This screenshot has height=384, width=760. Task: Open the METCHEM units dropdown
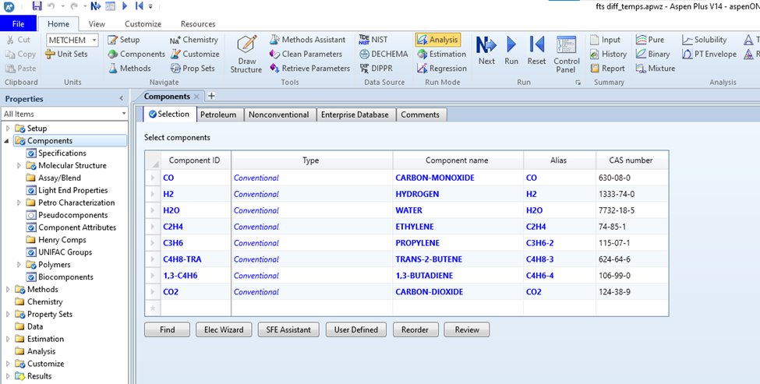coord(94,40)
